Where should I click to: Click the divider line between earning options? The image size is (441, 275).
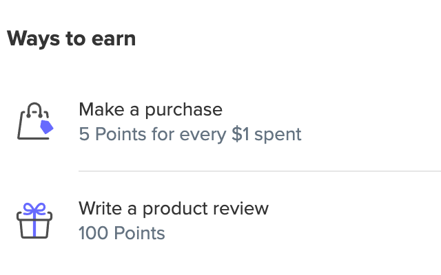point(260,170)
